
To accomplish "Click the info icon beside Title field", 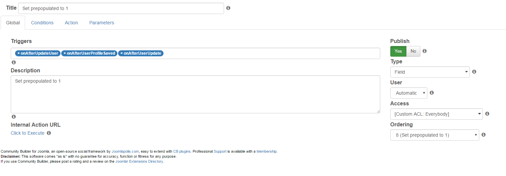I will (228, 8).
